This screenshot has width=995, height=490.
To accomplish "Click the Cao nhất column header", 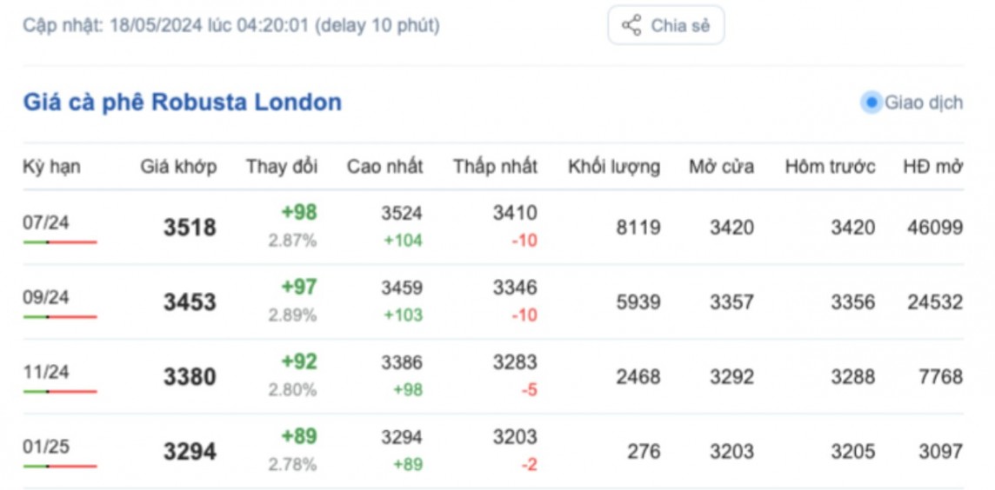I will pyautogui.click(x=384, y=167).
